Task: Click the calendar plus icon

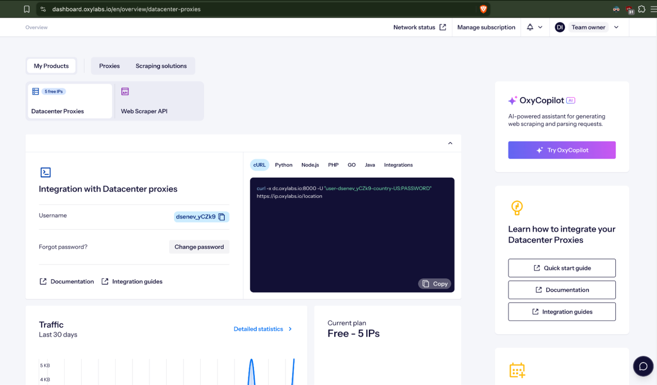Action: (517, 370)
